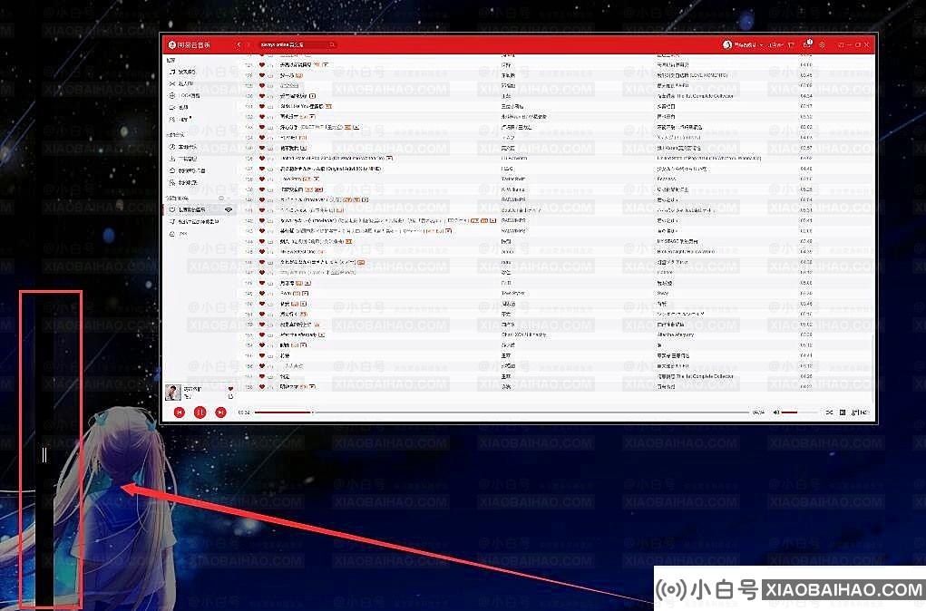This screenshot has height=611, width=926.
Task: Open 我的音乐云盘 in the sidebar
Action: tap(187, 170)
